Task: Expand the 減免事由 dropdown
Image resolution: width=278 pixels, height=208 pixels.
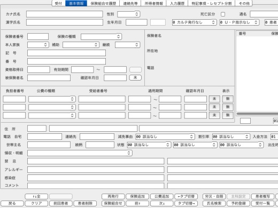Action: coord(165,137)
